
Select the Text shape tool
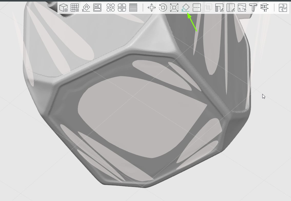(253, 8)
